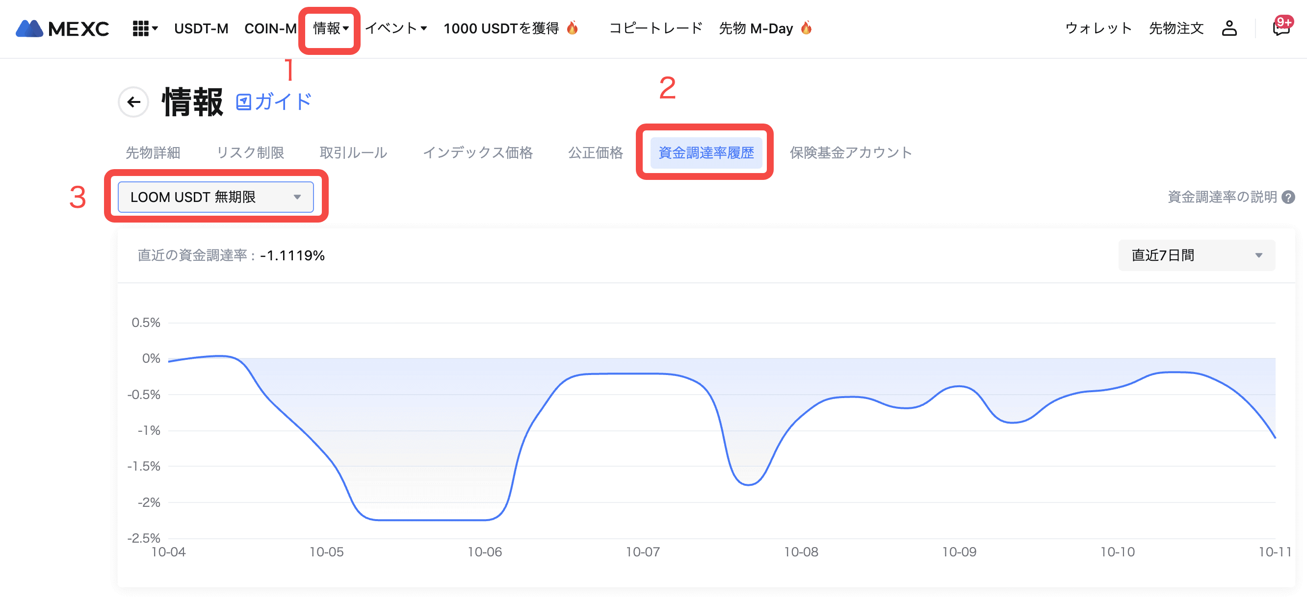Expand the イベント dropdown menu

click(396, 28)
